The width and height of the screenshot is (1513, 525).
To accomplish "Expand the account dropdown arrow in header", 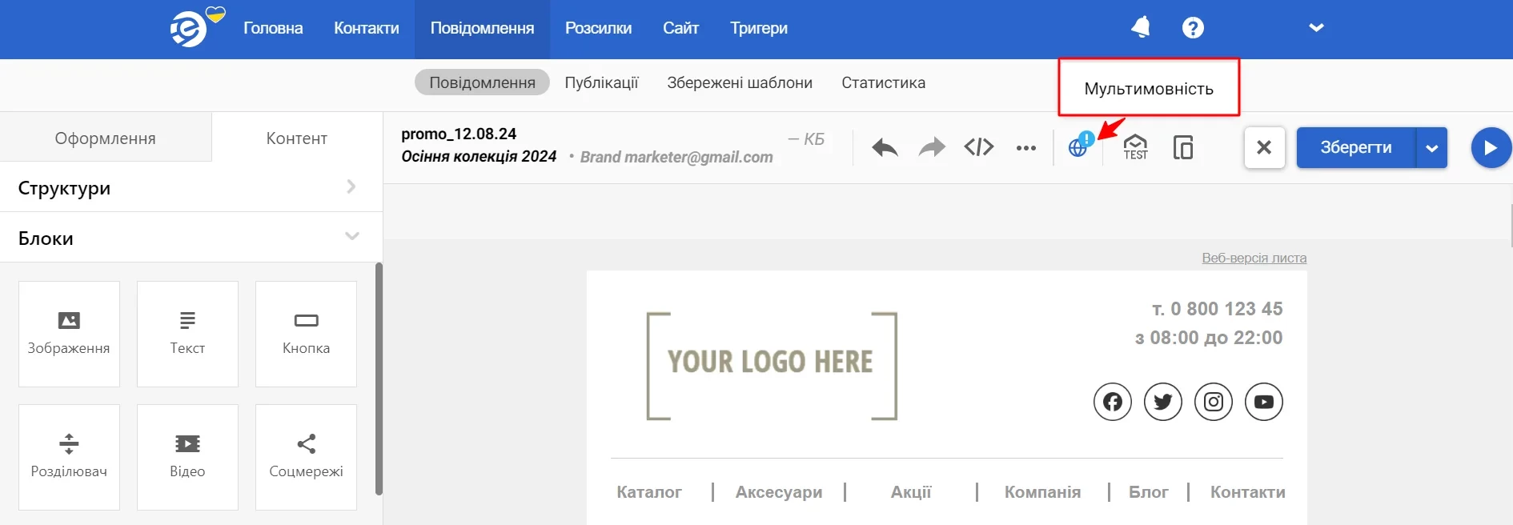I will click(1316, 28).
